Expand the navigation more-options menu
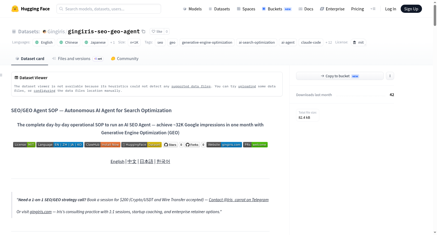 tap(373, 9)
